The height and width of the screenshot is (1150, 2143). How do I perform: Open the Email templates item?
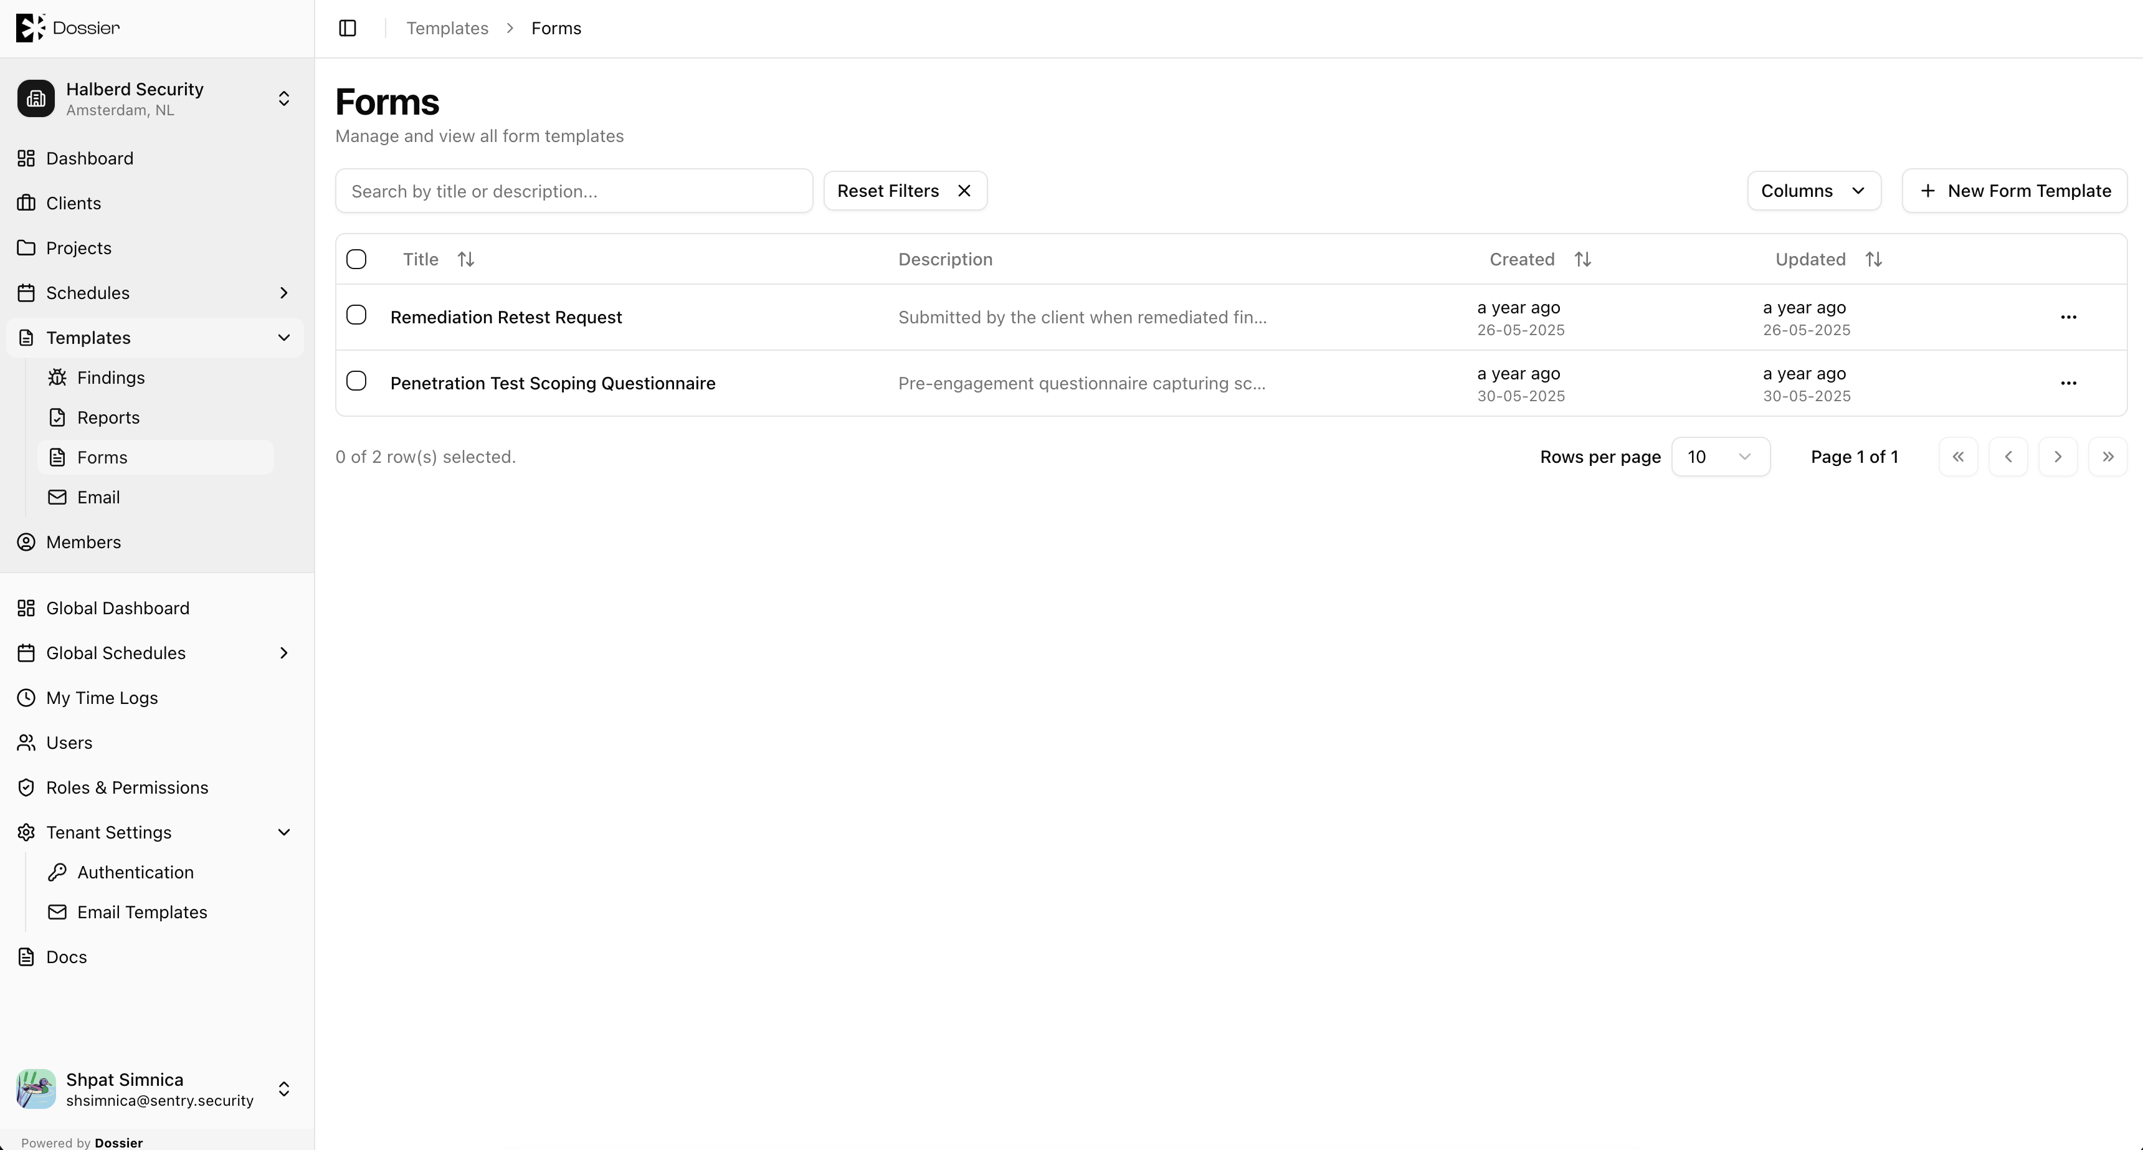(x=156, y=497)
